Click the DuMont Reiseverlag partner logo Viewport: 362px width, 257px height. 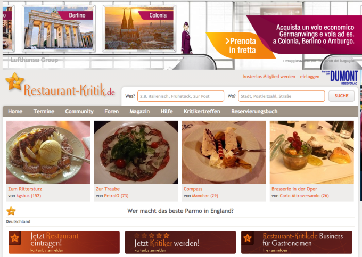[x=340, y=78]
